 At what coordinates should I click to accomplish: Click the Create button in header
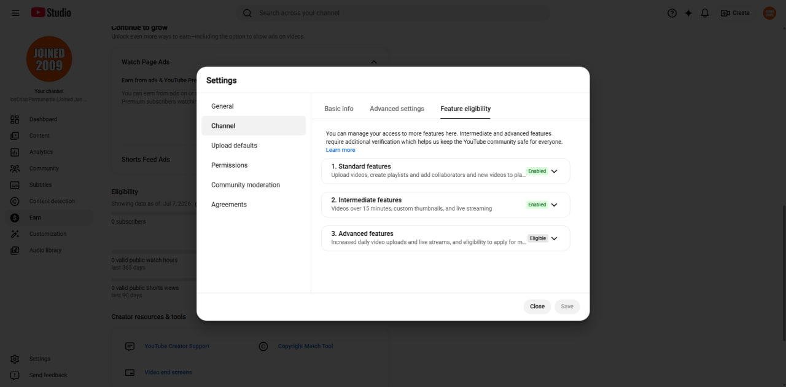pyautogui.click(x=735, y=13)
